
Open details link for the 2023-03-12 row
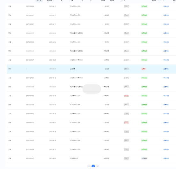point(166,78)
